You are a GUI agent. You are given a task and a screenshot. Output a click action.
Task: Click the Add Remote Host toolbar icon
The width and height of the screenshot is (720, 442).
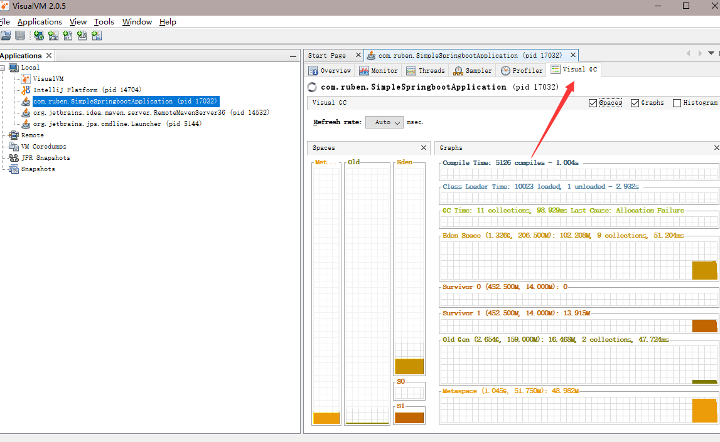click(39, 36)
